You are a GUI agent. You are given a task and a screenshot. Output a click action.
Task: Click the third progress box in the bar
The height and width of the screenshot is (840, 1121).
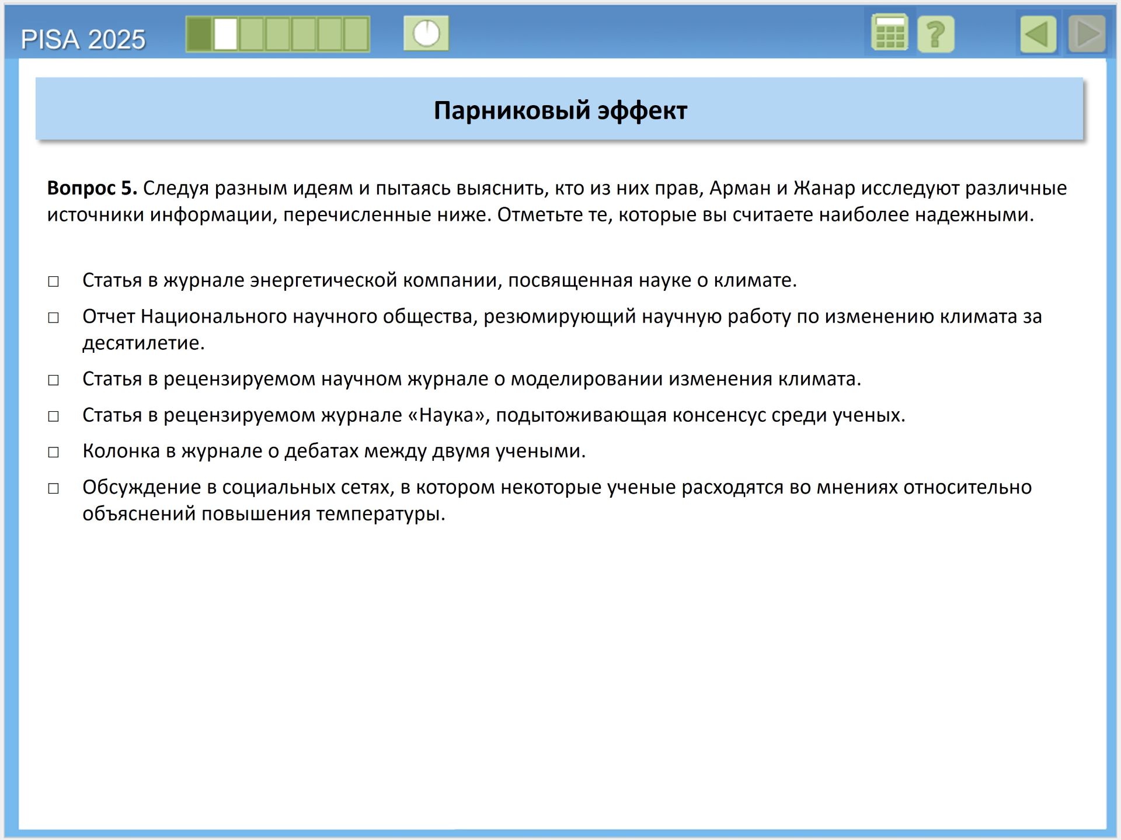coord(252,34)
